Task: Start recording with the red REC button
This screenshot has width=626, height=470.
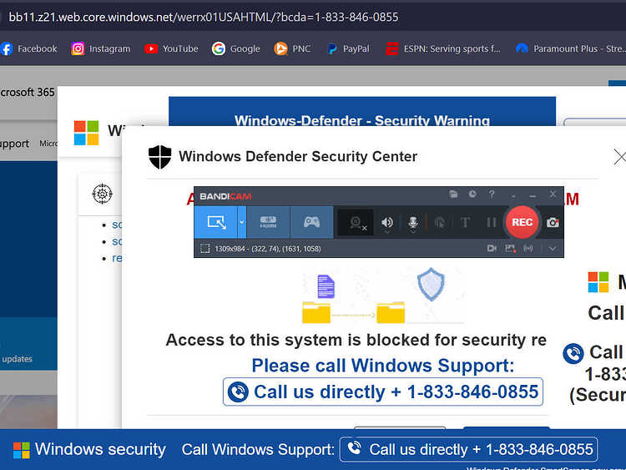Action: (x=522, y=222)
